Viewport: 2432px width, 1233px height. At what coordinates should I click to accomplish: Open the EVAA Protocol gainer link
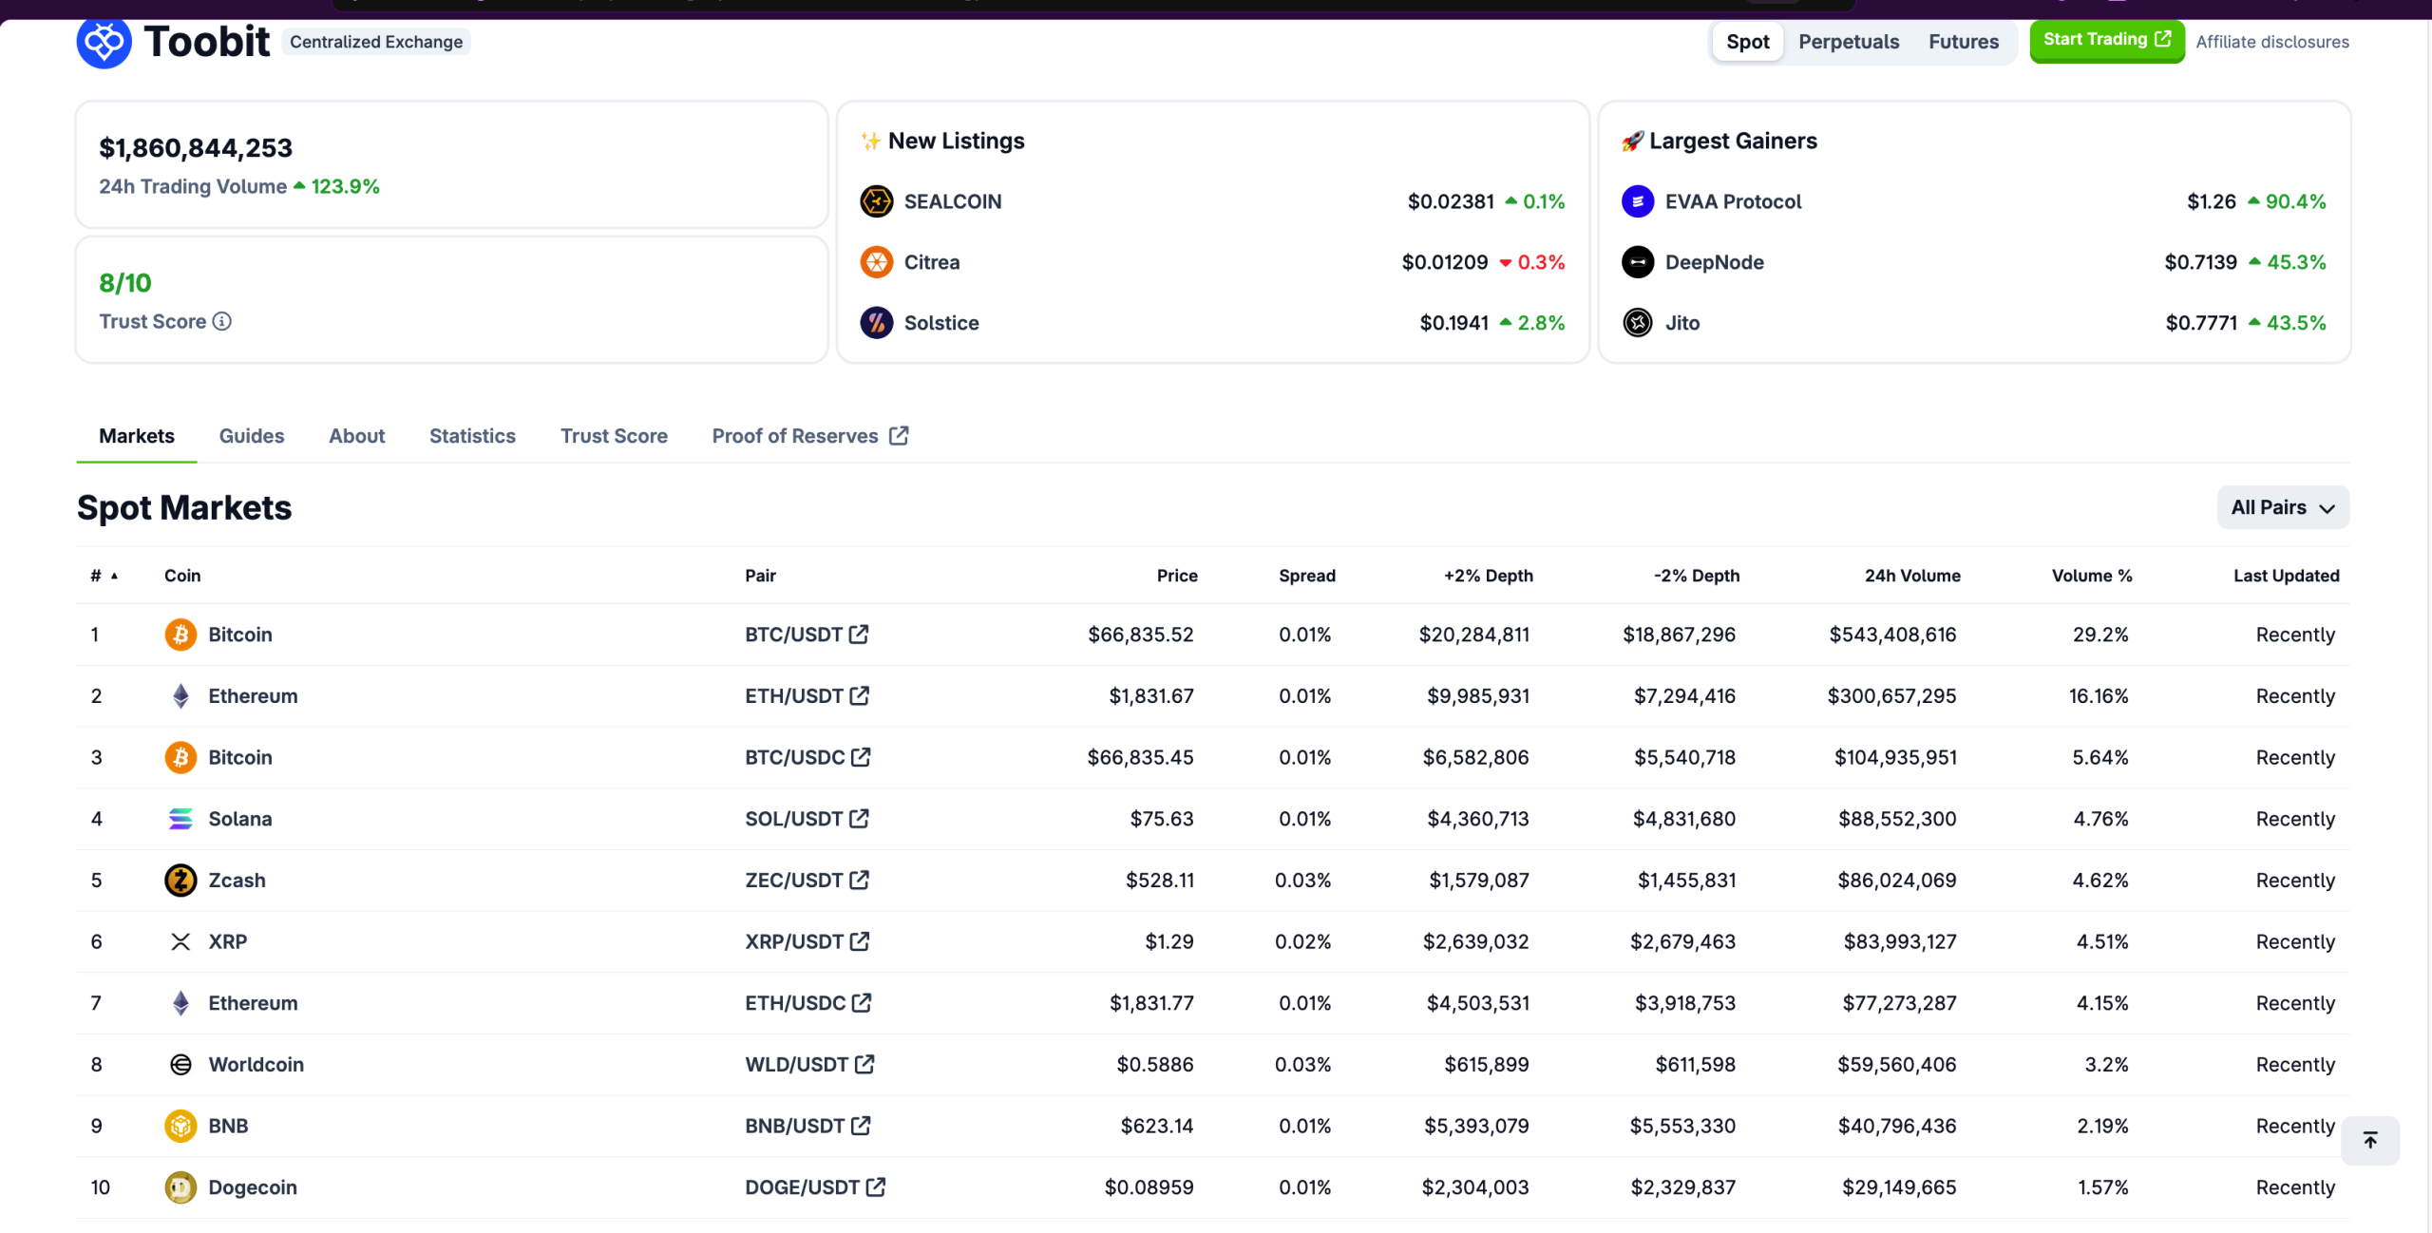(x=1733, y=201)
